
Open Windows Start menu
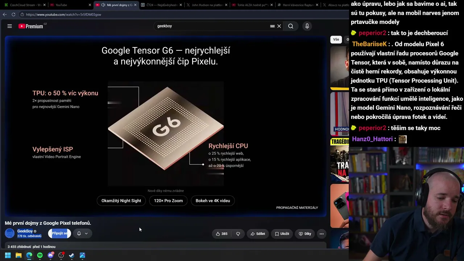tap(8, 255)
